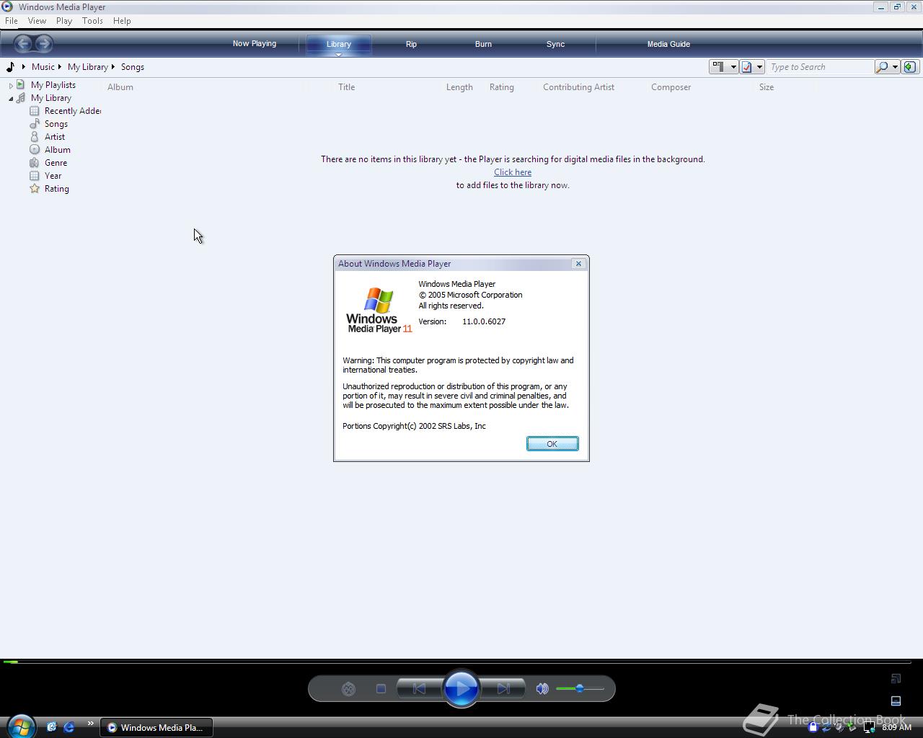Screen dimensions: 923x738
Task: Click the magnifying glass search icon
Action: click(x=882, y=67)
